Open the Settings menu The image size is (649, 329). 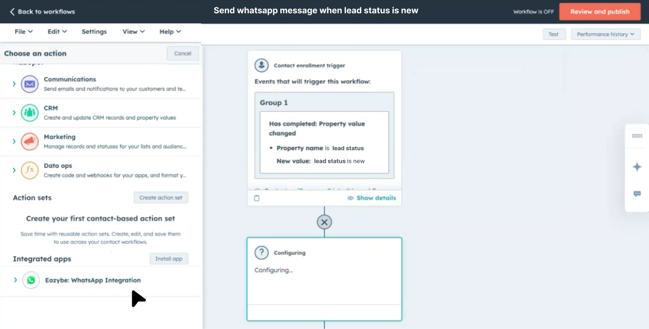94,31
